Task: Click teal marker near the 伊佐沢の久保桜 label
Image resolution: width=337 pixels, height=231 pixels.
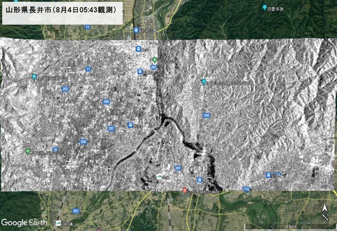Action: (203, 82)
